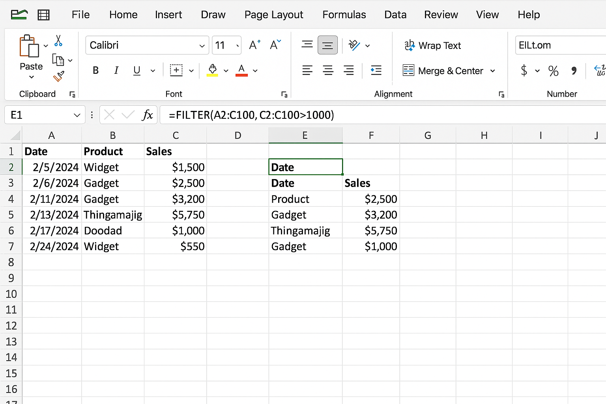Switch to the View tab
The height and width of the screenshot is (404, 606).
point(487,15)
